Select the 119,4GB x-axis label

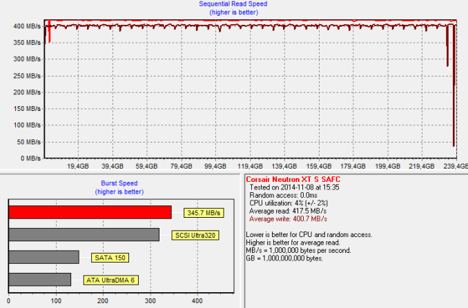tap(250, 167)
